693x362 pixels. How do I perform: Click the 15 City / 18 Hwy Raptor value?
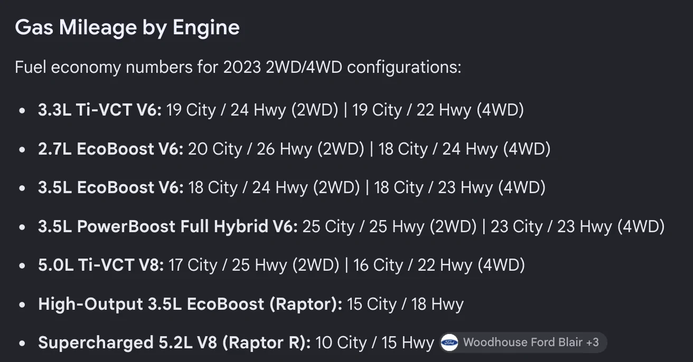pyautogui.click(x=405, y=304)
